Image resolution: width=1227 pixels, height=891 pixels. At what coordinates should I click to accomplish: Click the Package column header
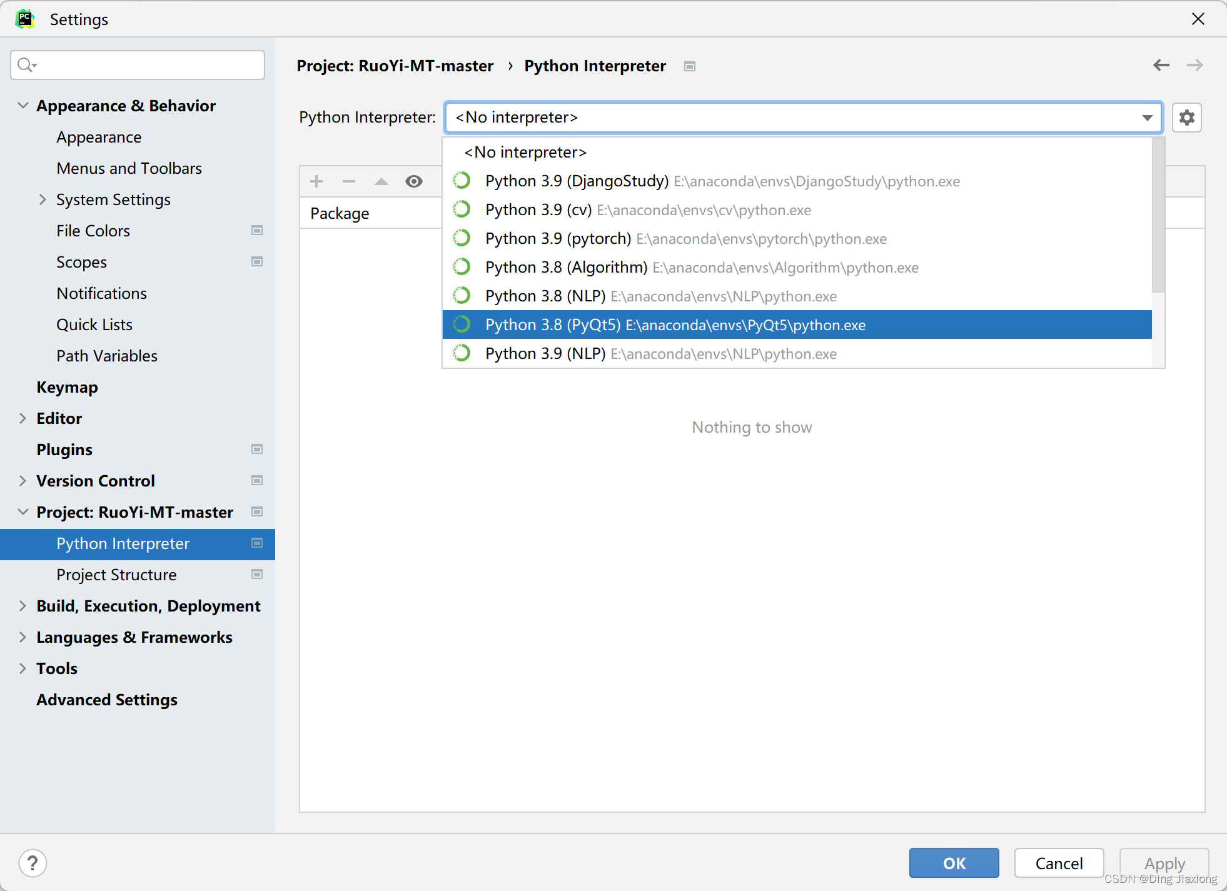tap(340, 213)
